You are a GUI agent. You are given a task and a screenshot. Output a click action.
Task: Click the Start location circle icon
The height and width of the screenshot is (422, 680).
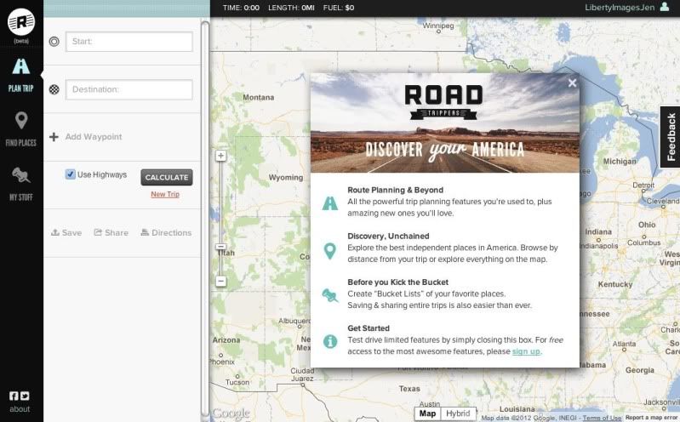pos(54,42)
